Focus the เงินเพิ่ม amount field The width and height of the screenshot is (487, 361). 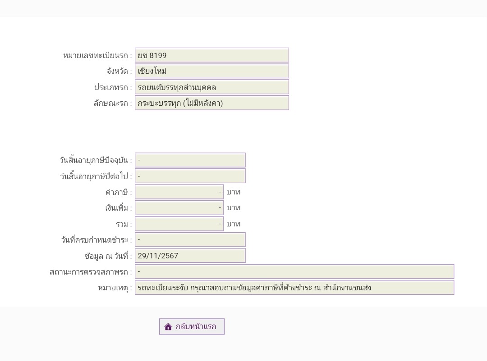(x=179, y=208)
